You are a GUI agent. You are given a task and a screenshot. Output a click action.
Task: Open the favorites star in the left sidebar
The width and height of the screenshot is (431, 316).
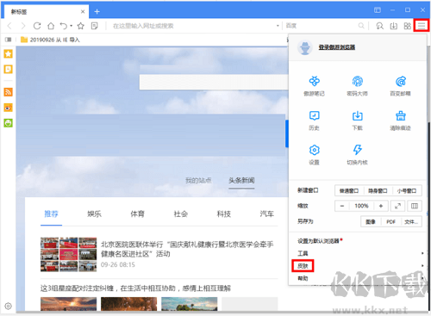[8, 53]
